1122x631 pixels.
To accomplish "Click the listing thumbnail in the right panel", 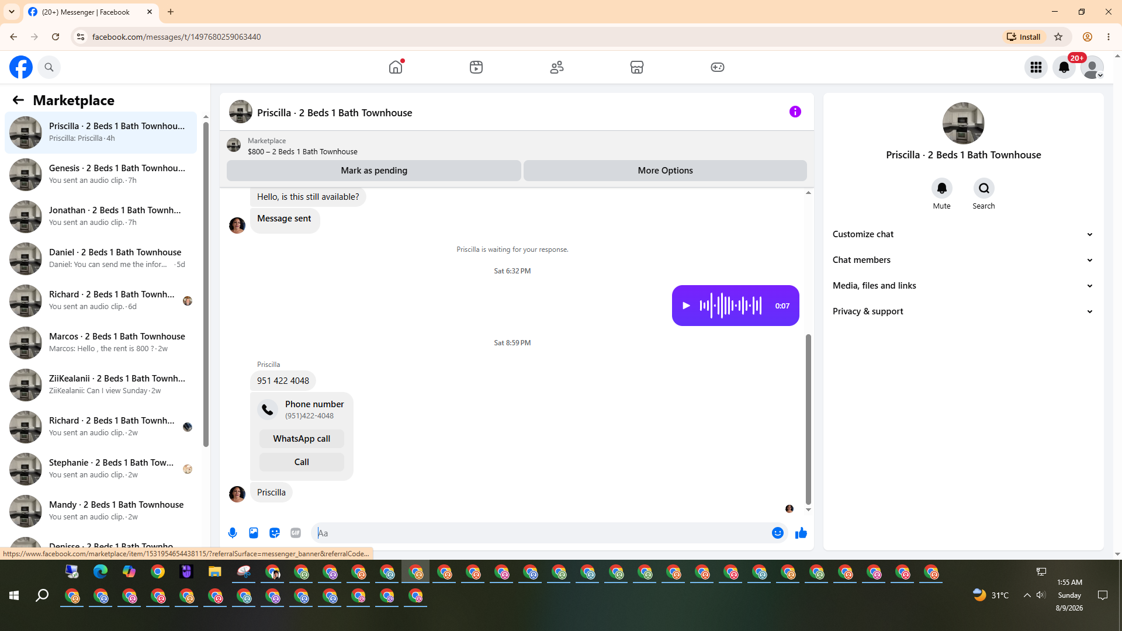I will point(964,123).
